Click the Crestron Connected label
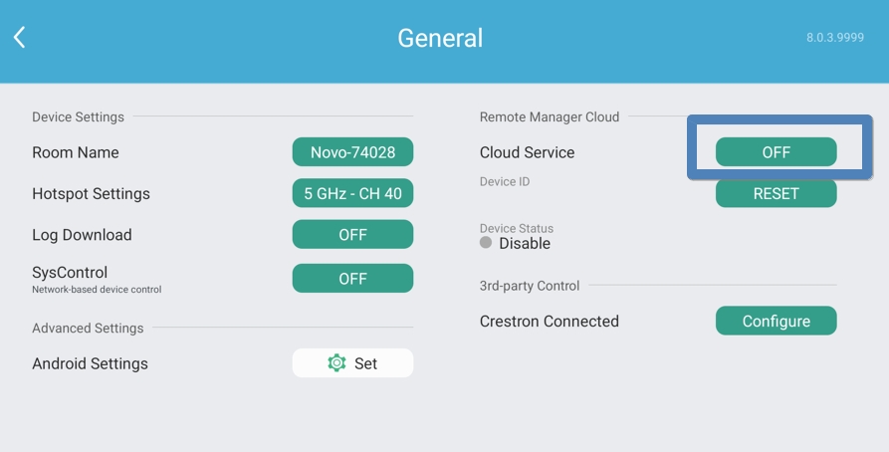Viewport: 889px width, 452px height. coord(550,321)
